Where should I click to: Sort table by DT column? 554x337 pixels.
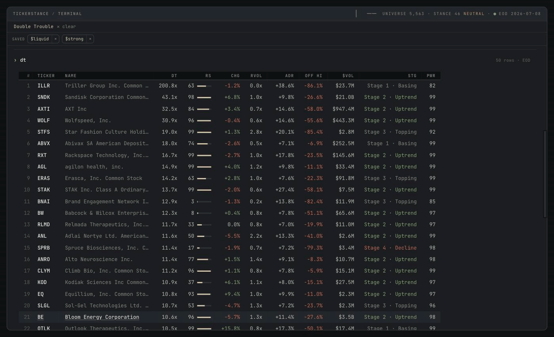(174, 76)
